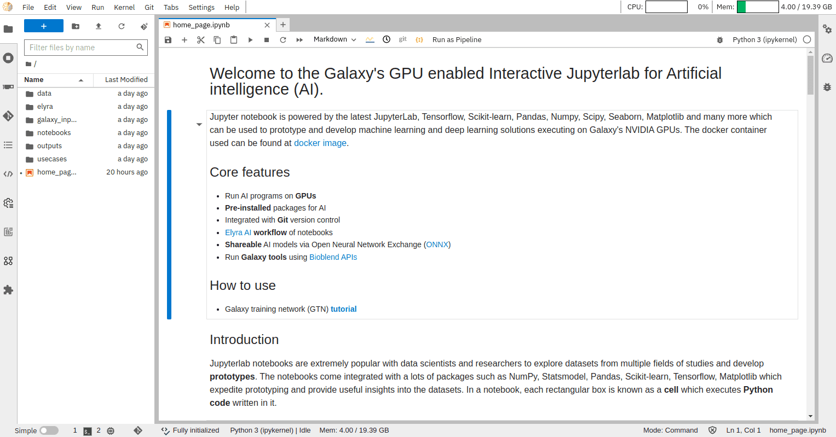This screenshot has height=437, width=836.
Task: Open the Markdown cell type dropdown
Action: pos(334,39)
